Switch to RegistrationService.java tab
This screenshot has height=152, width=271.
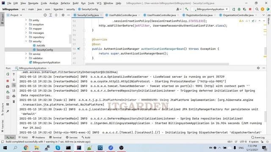[x=199, y=15]
